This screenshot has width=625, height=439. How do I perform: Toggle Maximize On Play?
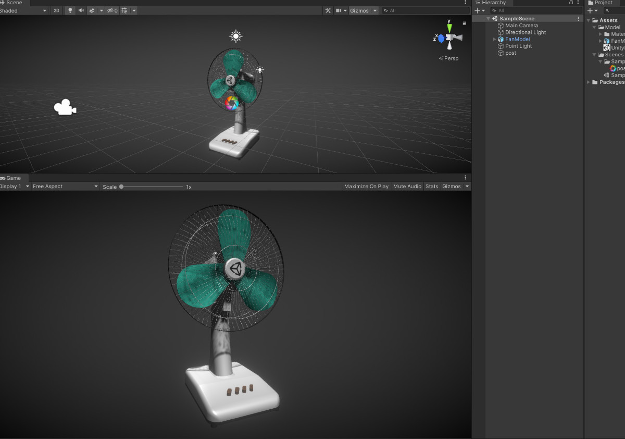point(366,187)
